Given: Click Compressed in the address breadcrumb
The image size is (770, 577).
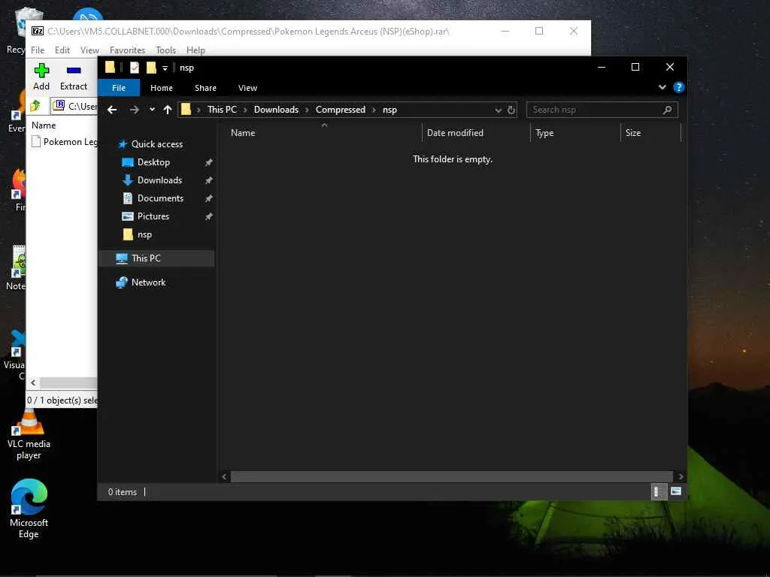Looking at the screenshot, I should (x=341, y=110).
